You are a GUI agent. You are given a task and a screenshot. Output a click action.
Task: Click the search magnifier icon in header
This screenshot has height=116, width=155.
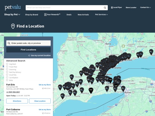(105, 8)
